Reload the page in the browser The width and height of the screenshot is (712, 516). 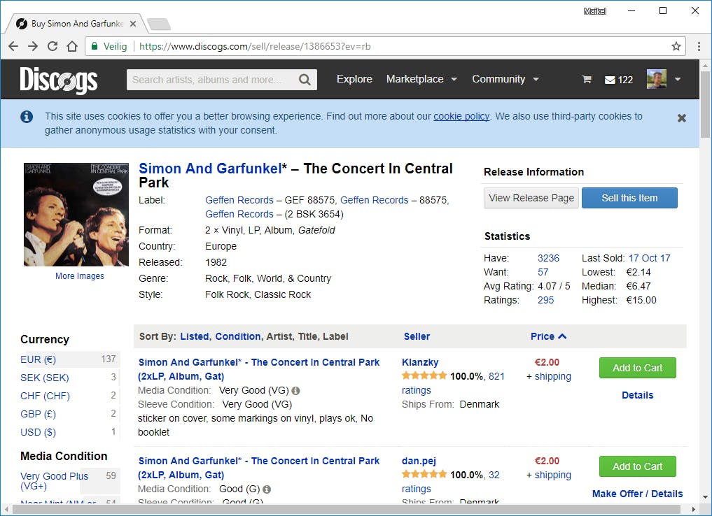pos(53,46)
